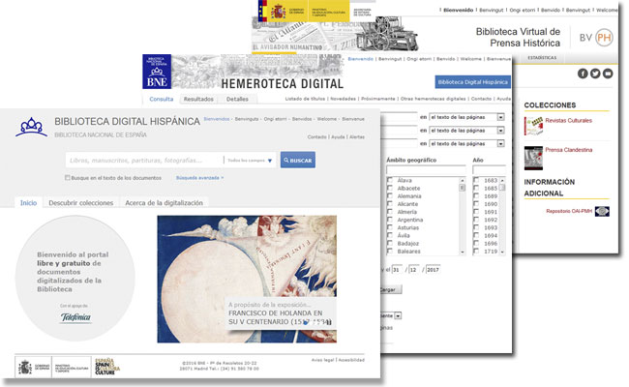Screen dimensions: 629x387
Task: Check the Álava geographic checkbox
Action: (x=390, y=180)
